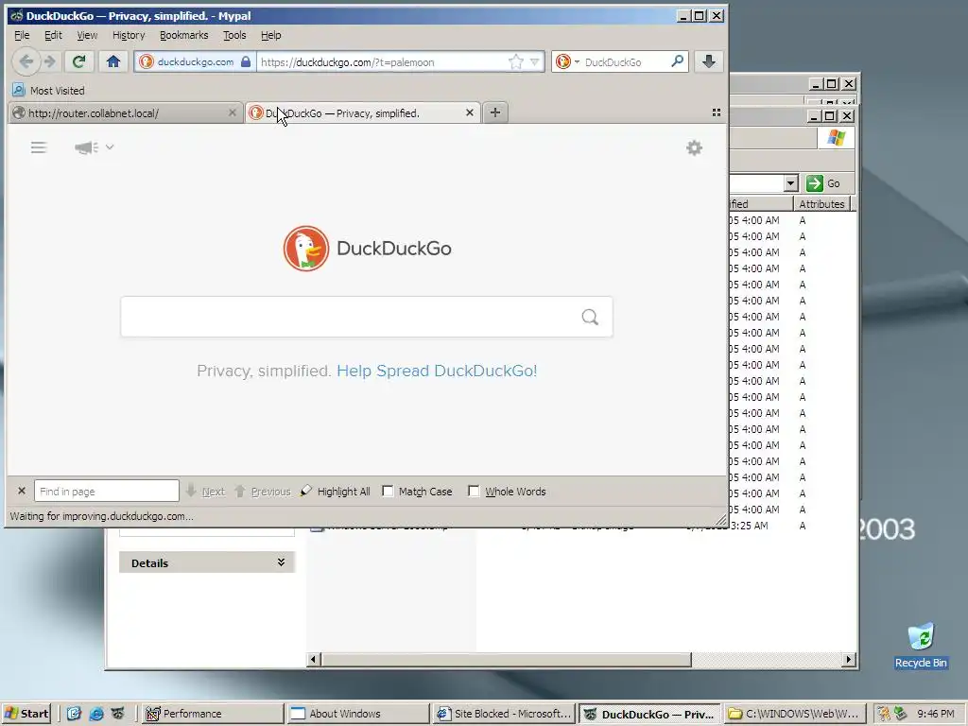Open the File menu
This screenshot has width=968, height=726.
pyautogui.click(x=22, y=35)
